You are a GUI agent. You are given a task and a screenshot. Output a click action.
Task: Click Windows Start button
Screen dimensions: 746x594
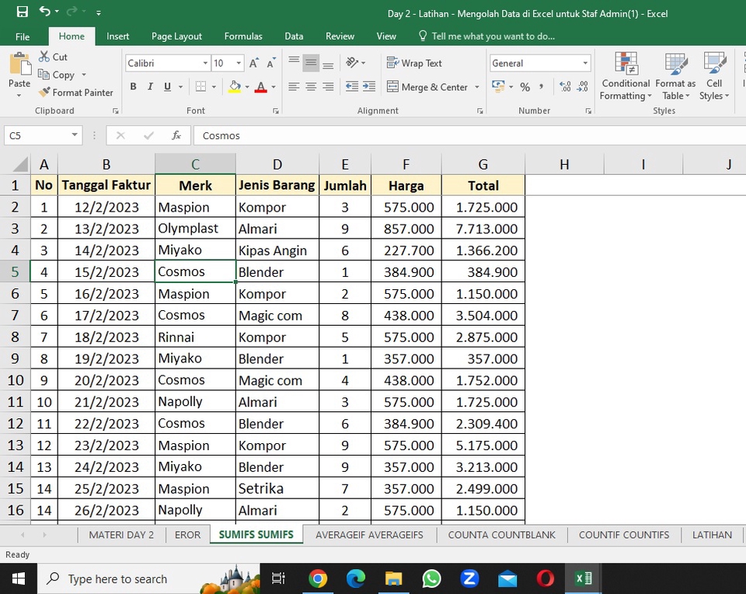click(x=18, y=578)
